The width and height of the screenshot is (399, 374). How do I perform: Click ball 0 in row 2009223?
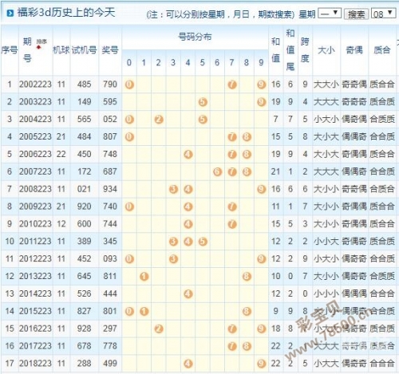129,207
